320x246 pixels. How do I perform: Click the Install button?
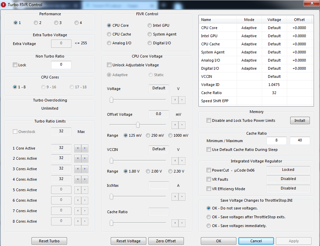pos(300,120)
